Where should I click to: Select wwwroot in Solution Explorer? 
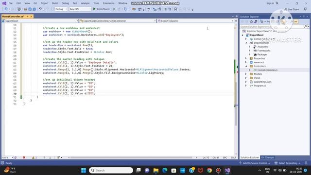[x=259, y=62]
